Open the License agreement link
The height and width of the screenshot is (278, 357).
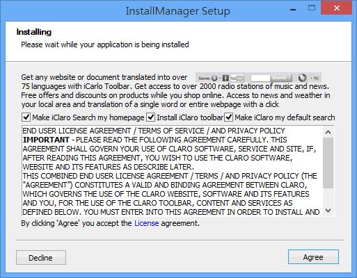147,223
